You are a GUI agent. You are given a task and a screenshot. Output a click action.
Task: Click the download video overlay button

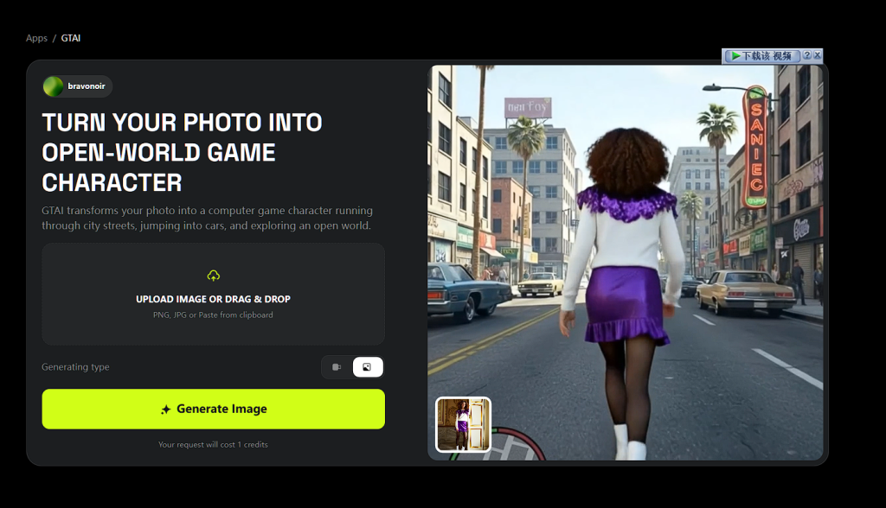pyautogui.click(x=761, y=56)
